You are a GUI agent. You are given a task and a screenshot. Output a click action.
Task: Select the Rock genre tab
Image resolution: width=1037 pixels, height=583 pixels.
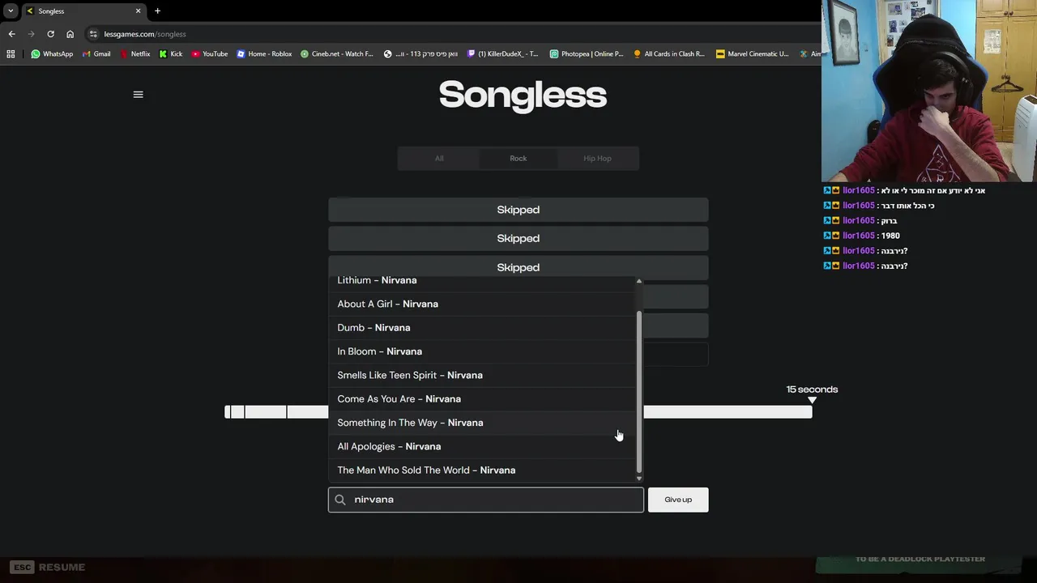point(518,159)
